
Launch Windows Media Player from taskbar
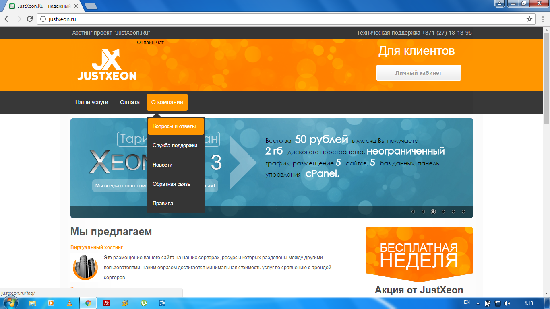[x=51, y=303]
